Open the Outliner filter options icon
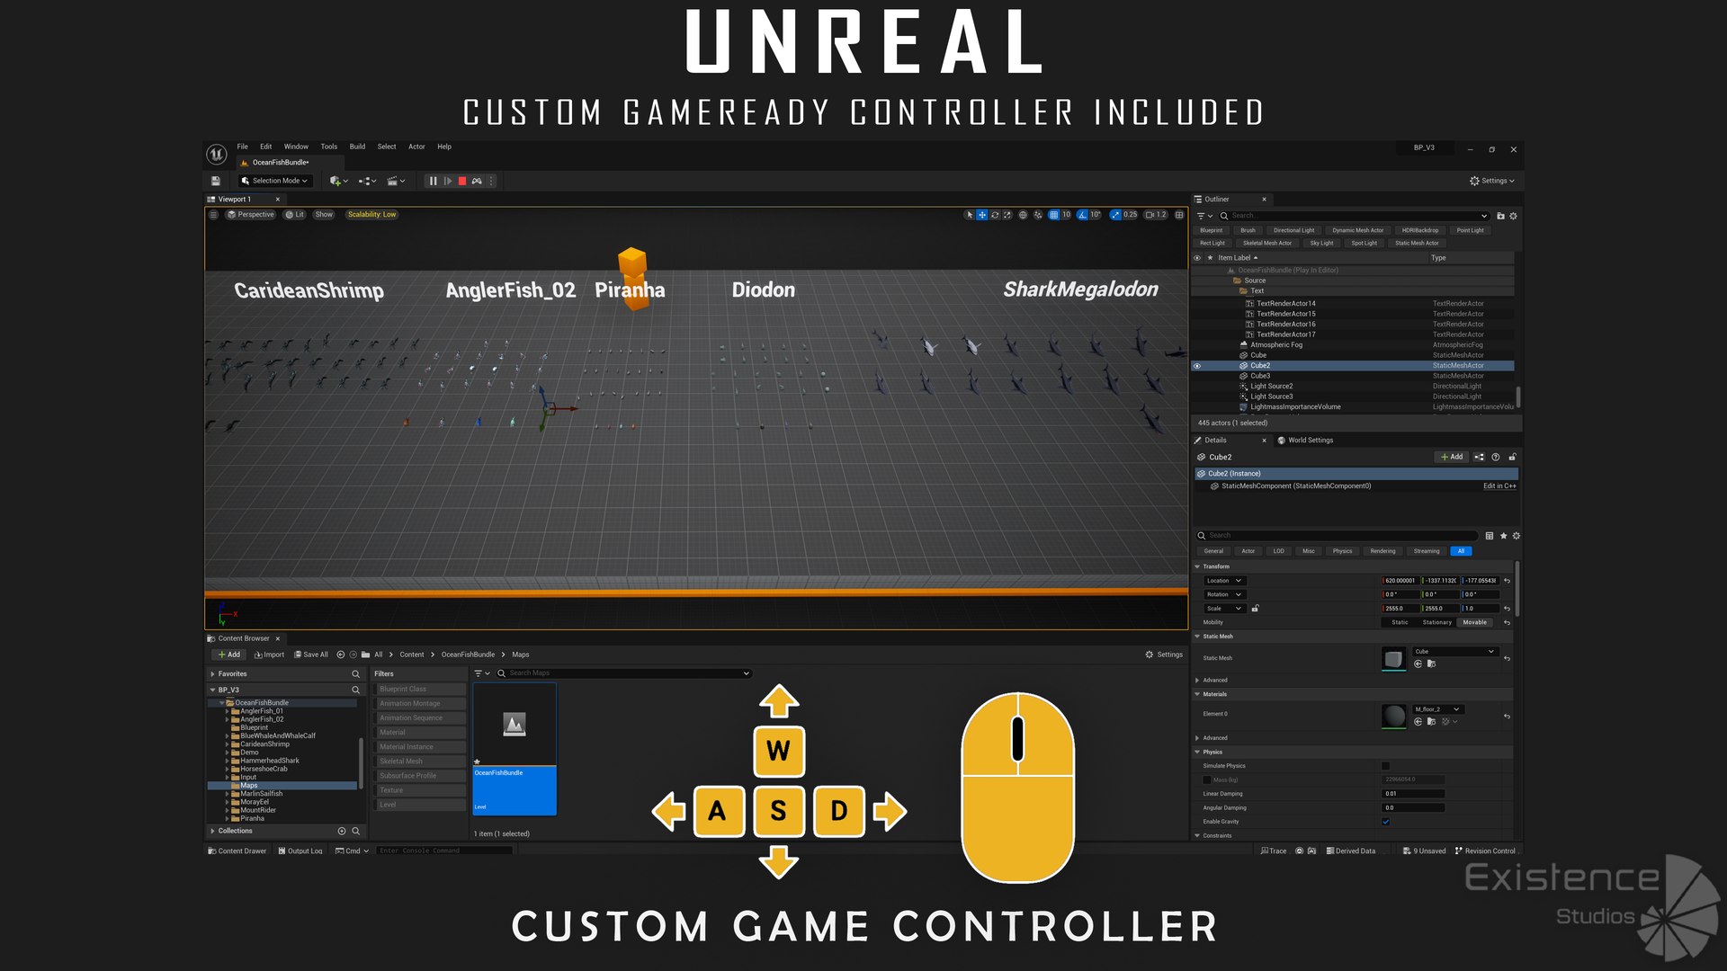This screenshot has width=1727, height=971. click(x=1204, y=216)
